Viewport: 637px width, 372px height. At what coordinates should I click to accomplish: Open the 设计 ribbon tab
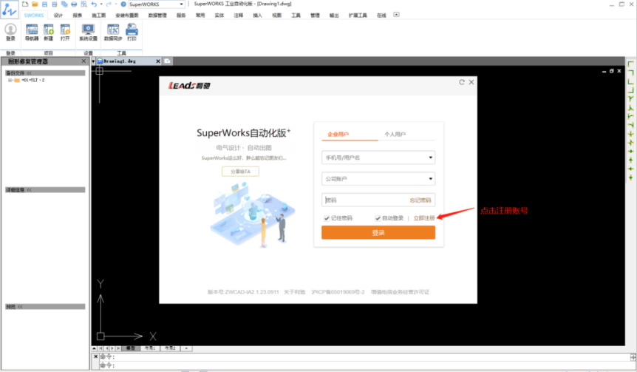tap(58, 14)
